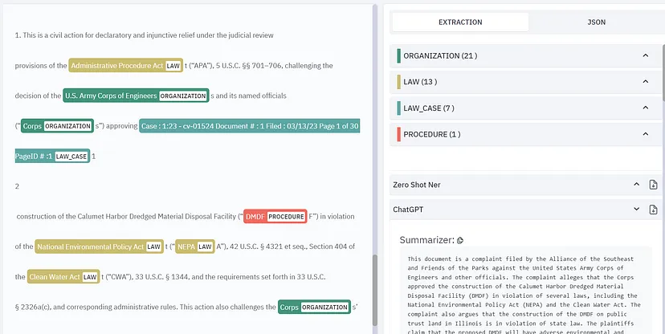
Task: Download the ChatGPT results file
Action: tap(653, 209)
